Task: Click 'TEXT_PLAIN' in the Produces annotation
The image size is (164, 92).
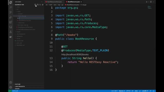Action: 100,51
